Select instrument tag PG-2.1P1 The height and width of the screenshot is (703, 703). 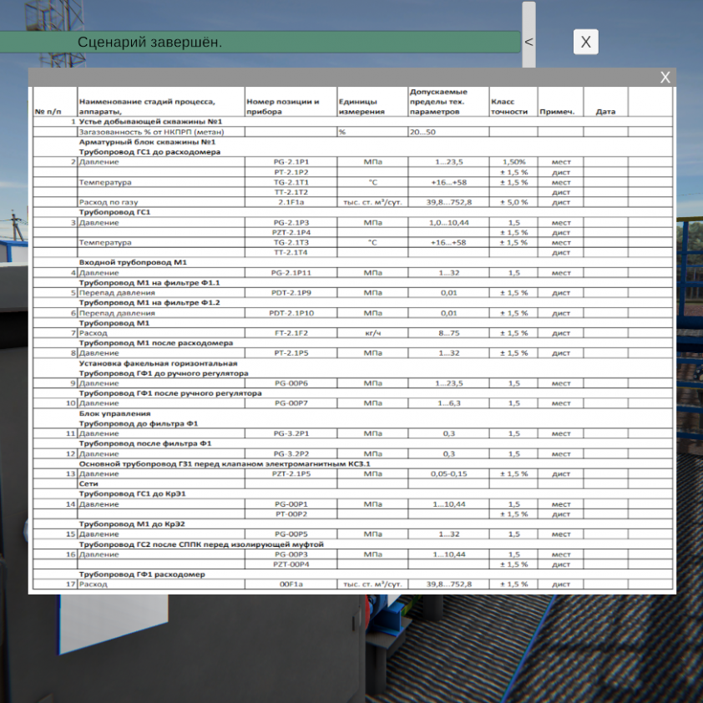coord(291,162)
